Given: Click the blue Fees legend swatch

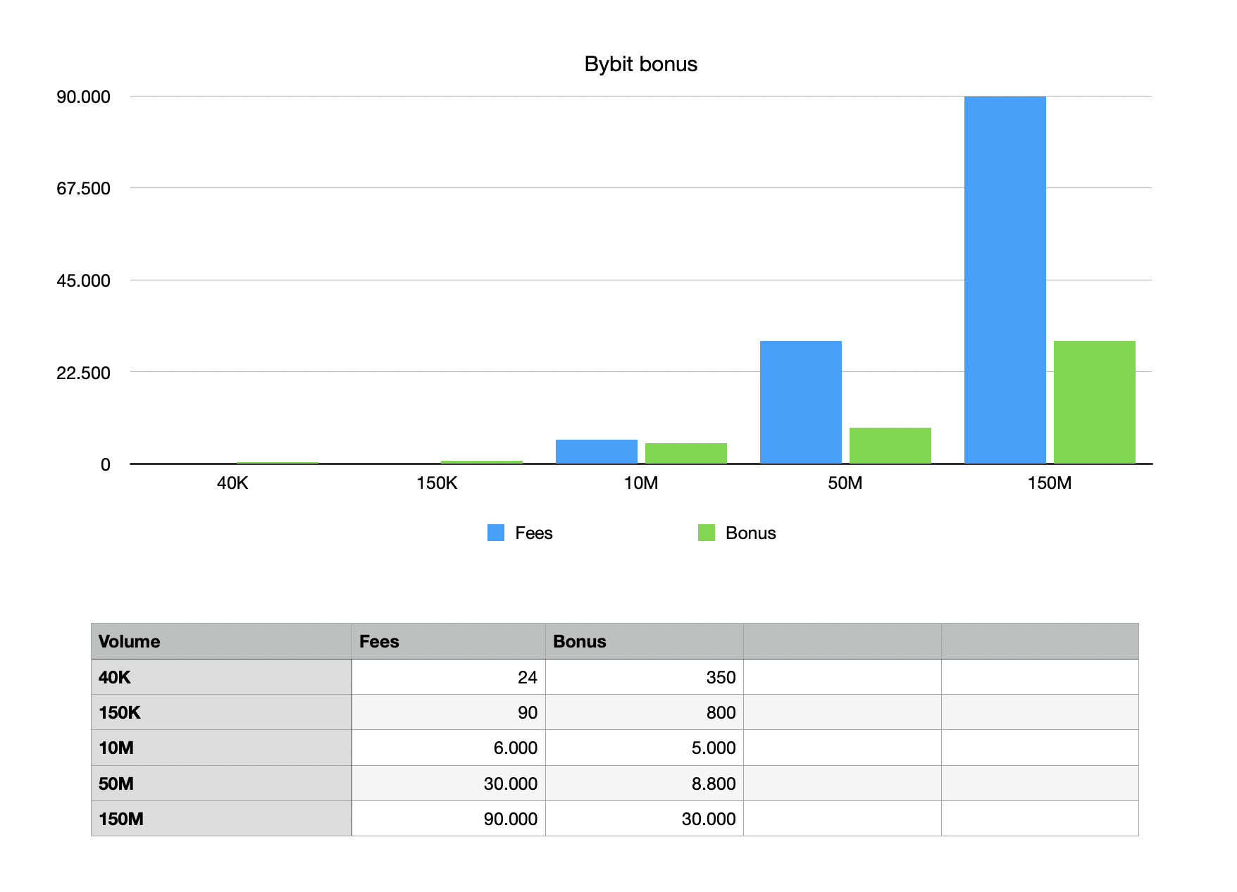Looking at the screenshot, I should click(495, 533).
